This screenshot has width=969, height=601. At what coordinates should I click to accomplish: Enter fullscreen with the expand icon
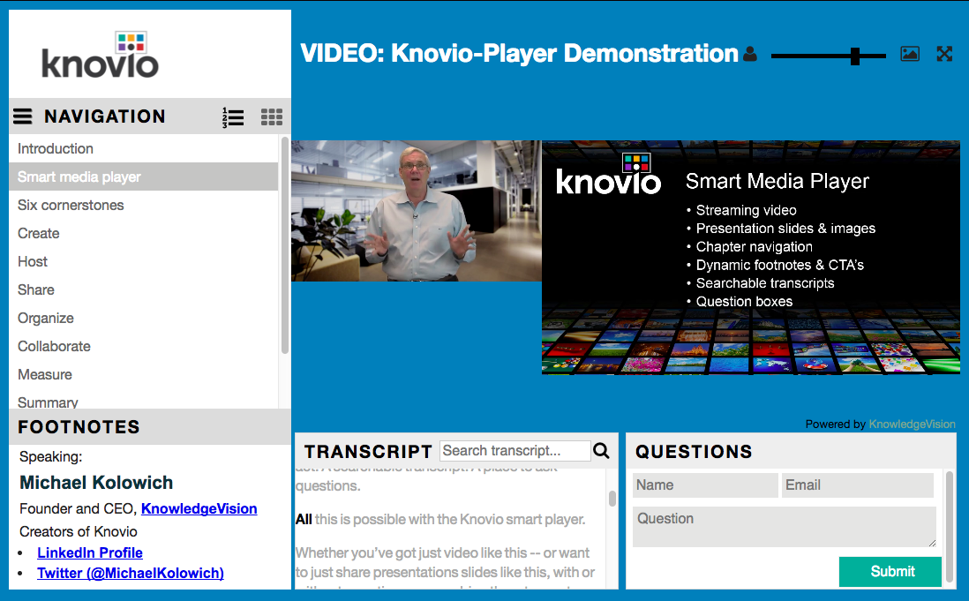coord(944,54)
